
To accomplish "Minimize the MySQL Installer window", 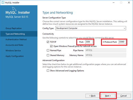I will (114, 3).
